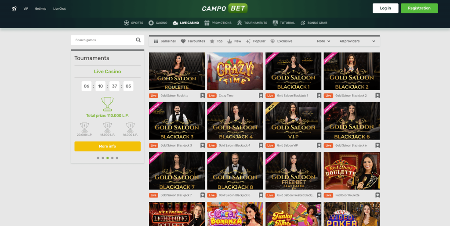Select the fourth tournament carousel dot
Image resolution: width=450 pixels, height=226 pixels.
point(112,158)
